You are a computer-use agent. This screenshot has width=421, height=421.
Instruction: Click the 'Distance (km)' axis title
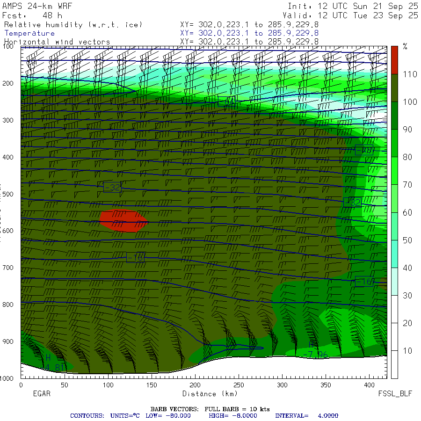[210, 393]
